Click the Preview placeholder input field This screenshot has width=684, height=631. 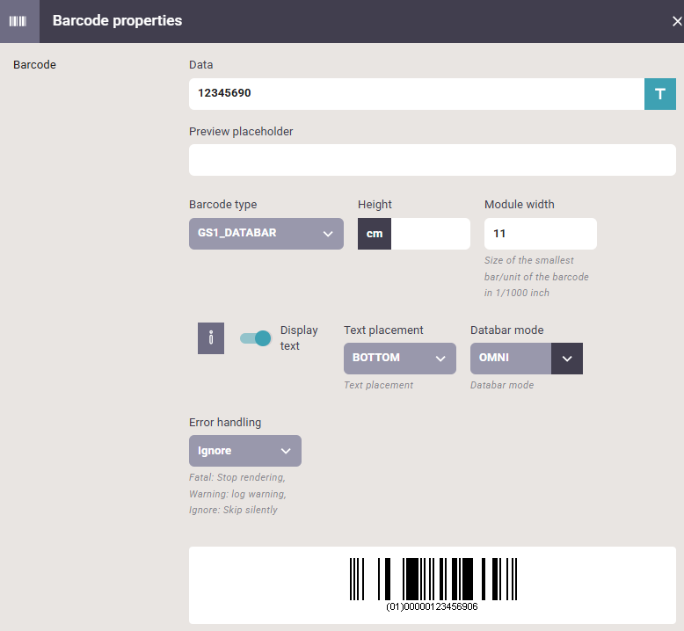(x=433, y=160)
